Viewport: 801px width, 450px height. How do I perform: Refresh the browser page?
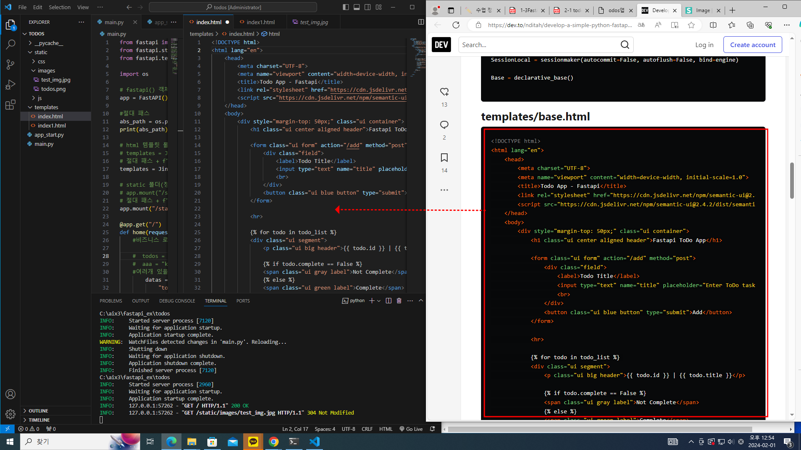456,25
